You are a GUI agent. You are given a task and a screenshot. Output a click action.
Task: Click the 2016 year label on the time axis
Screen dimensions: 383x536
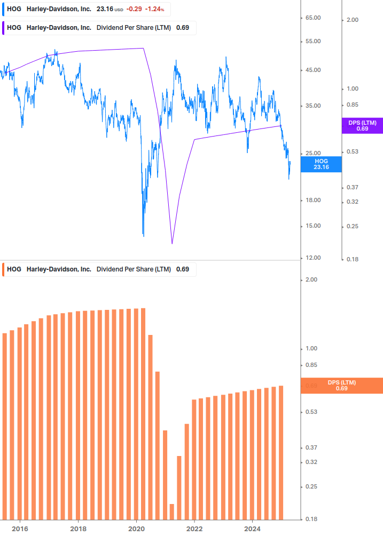[20, 529]
